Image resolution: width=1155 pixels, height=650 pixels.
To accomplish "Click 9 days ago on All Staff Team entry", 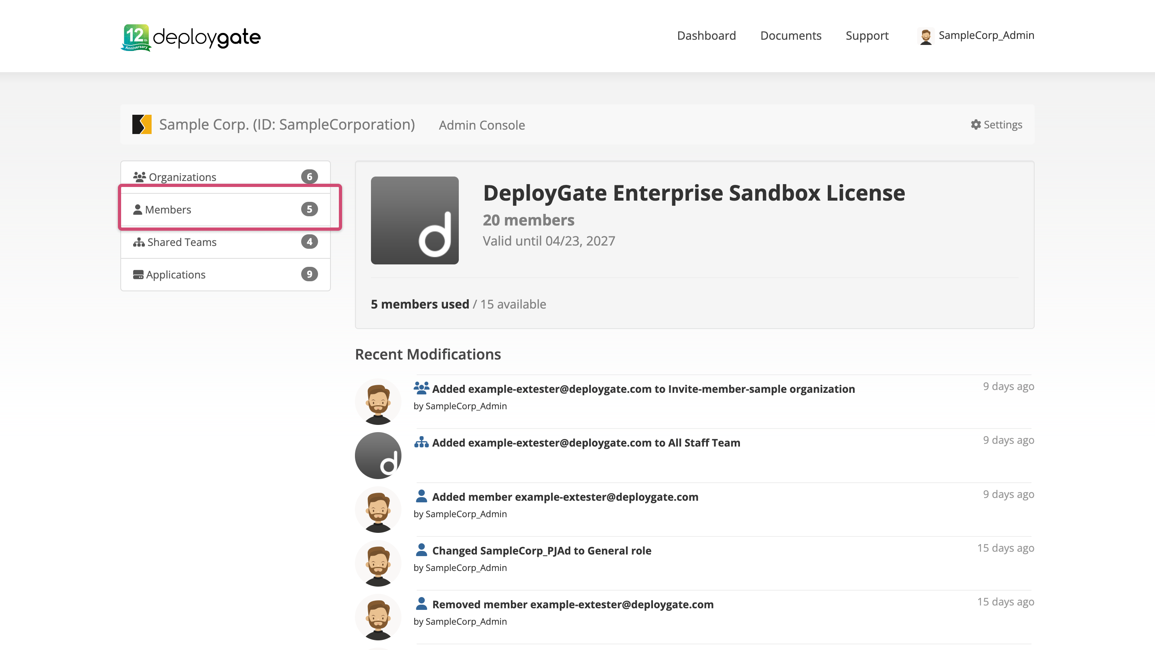I will coord(1008,440).
